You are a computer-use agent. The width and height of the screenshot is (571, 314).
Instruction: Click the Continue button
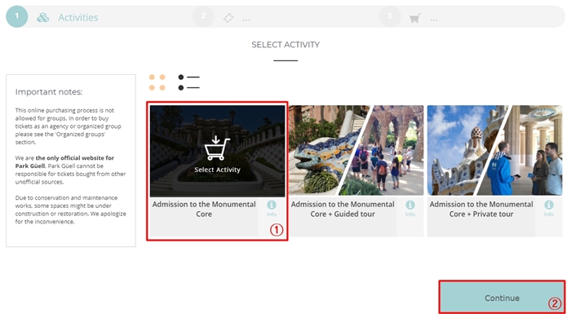(502, 298)
